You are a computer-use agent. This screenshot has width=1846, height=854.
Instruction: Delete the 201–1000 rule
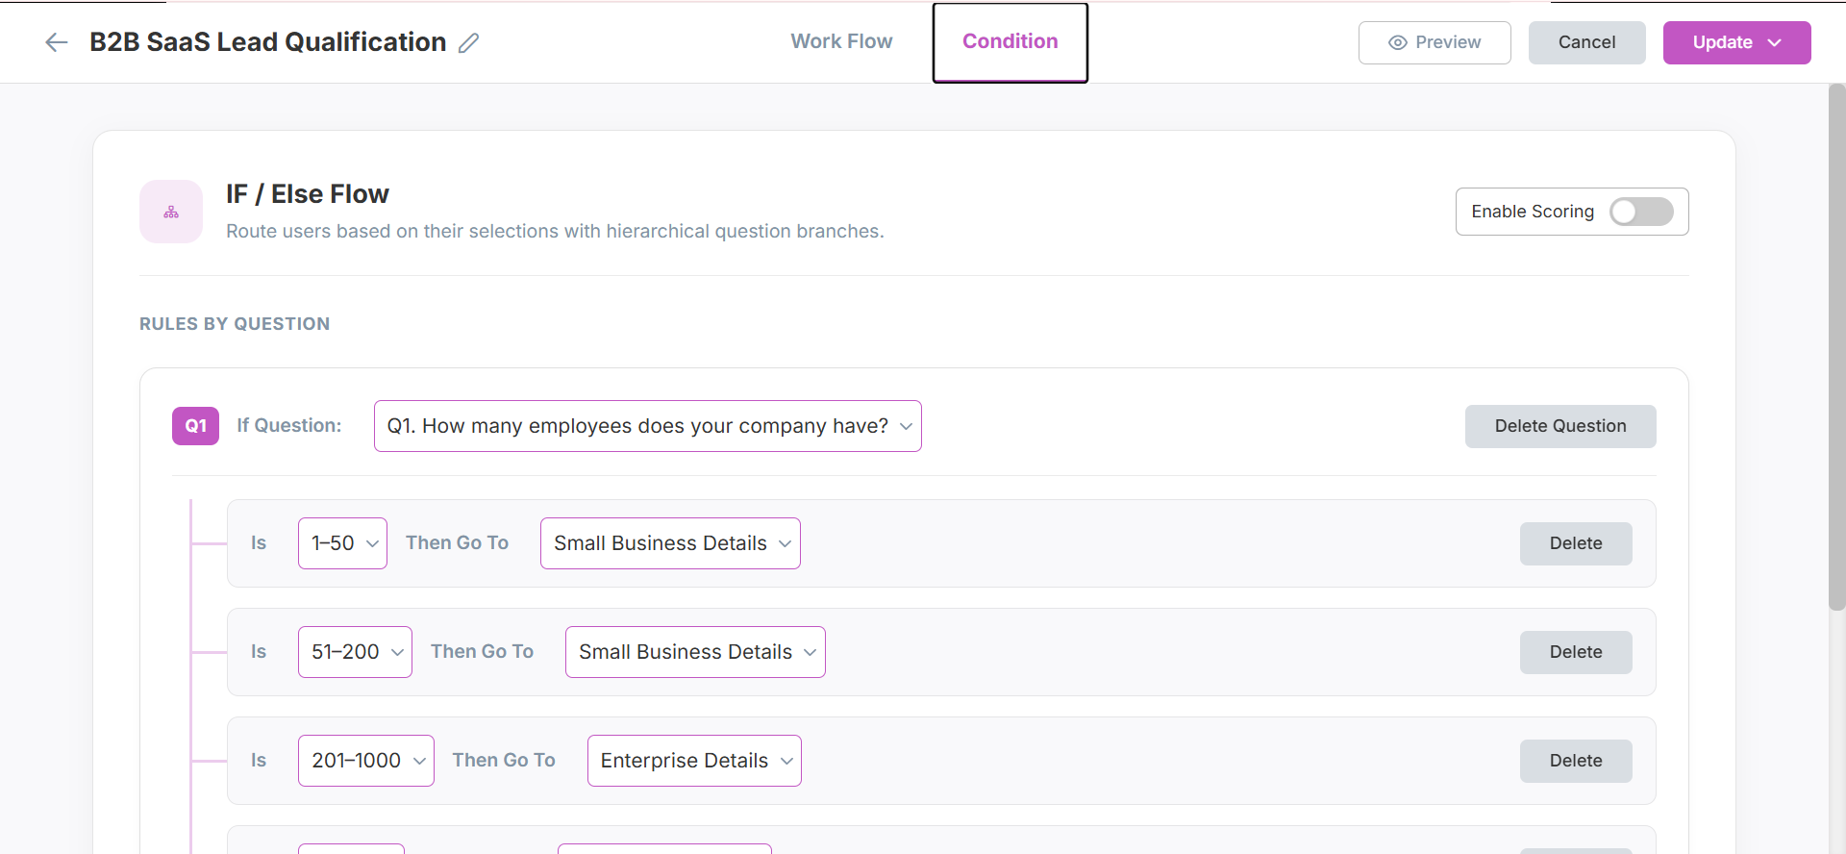(x=1576, y=761)
